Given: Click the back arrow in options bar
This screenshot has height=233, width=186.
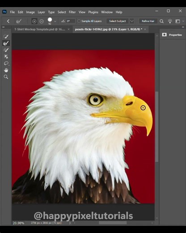Looking at the screenshot, I should pos(8,21).
